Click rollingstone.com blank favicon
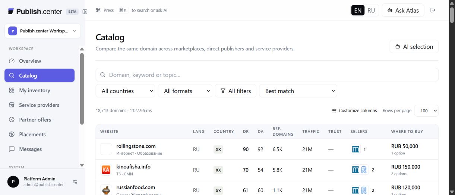This screenshot has height=195, width=455. 106,149
